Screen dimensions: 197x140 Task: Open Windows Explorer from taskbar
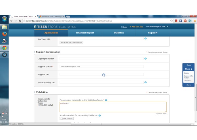click(x=5, y=27)
